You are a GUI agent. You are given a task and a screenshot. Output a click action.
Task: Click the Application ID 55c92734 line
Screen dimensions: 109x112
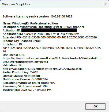(41, 34)
